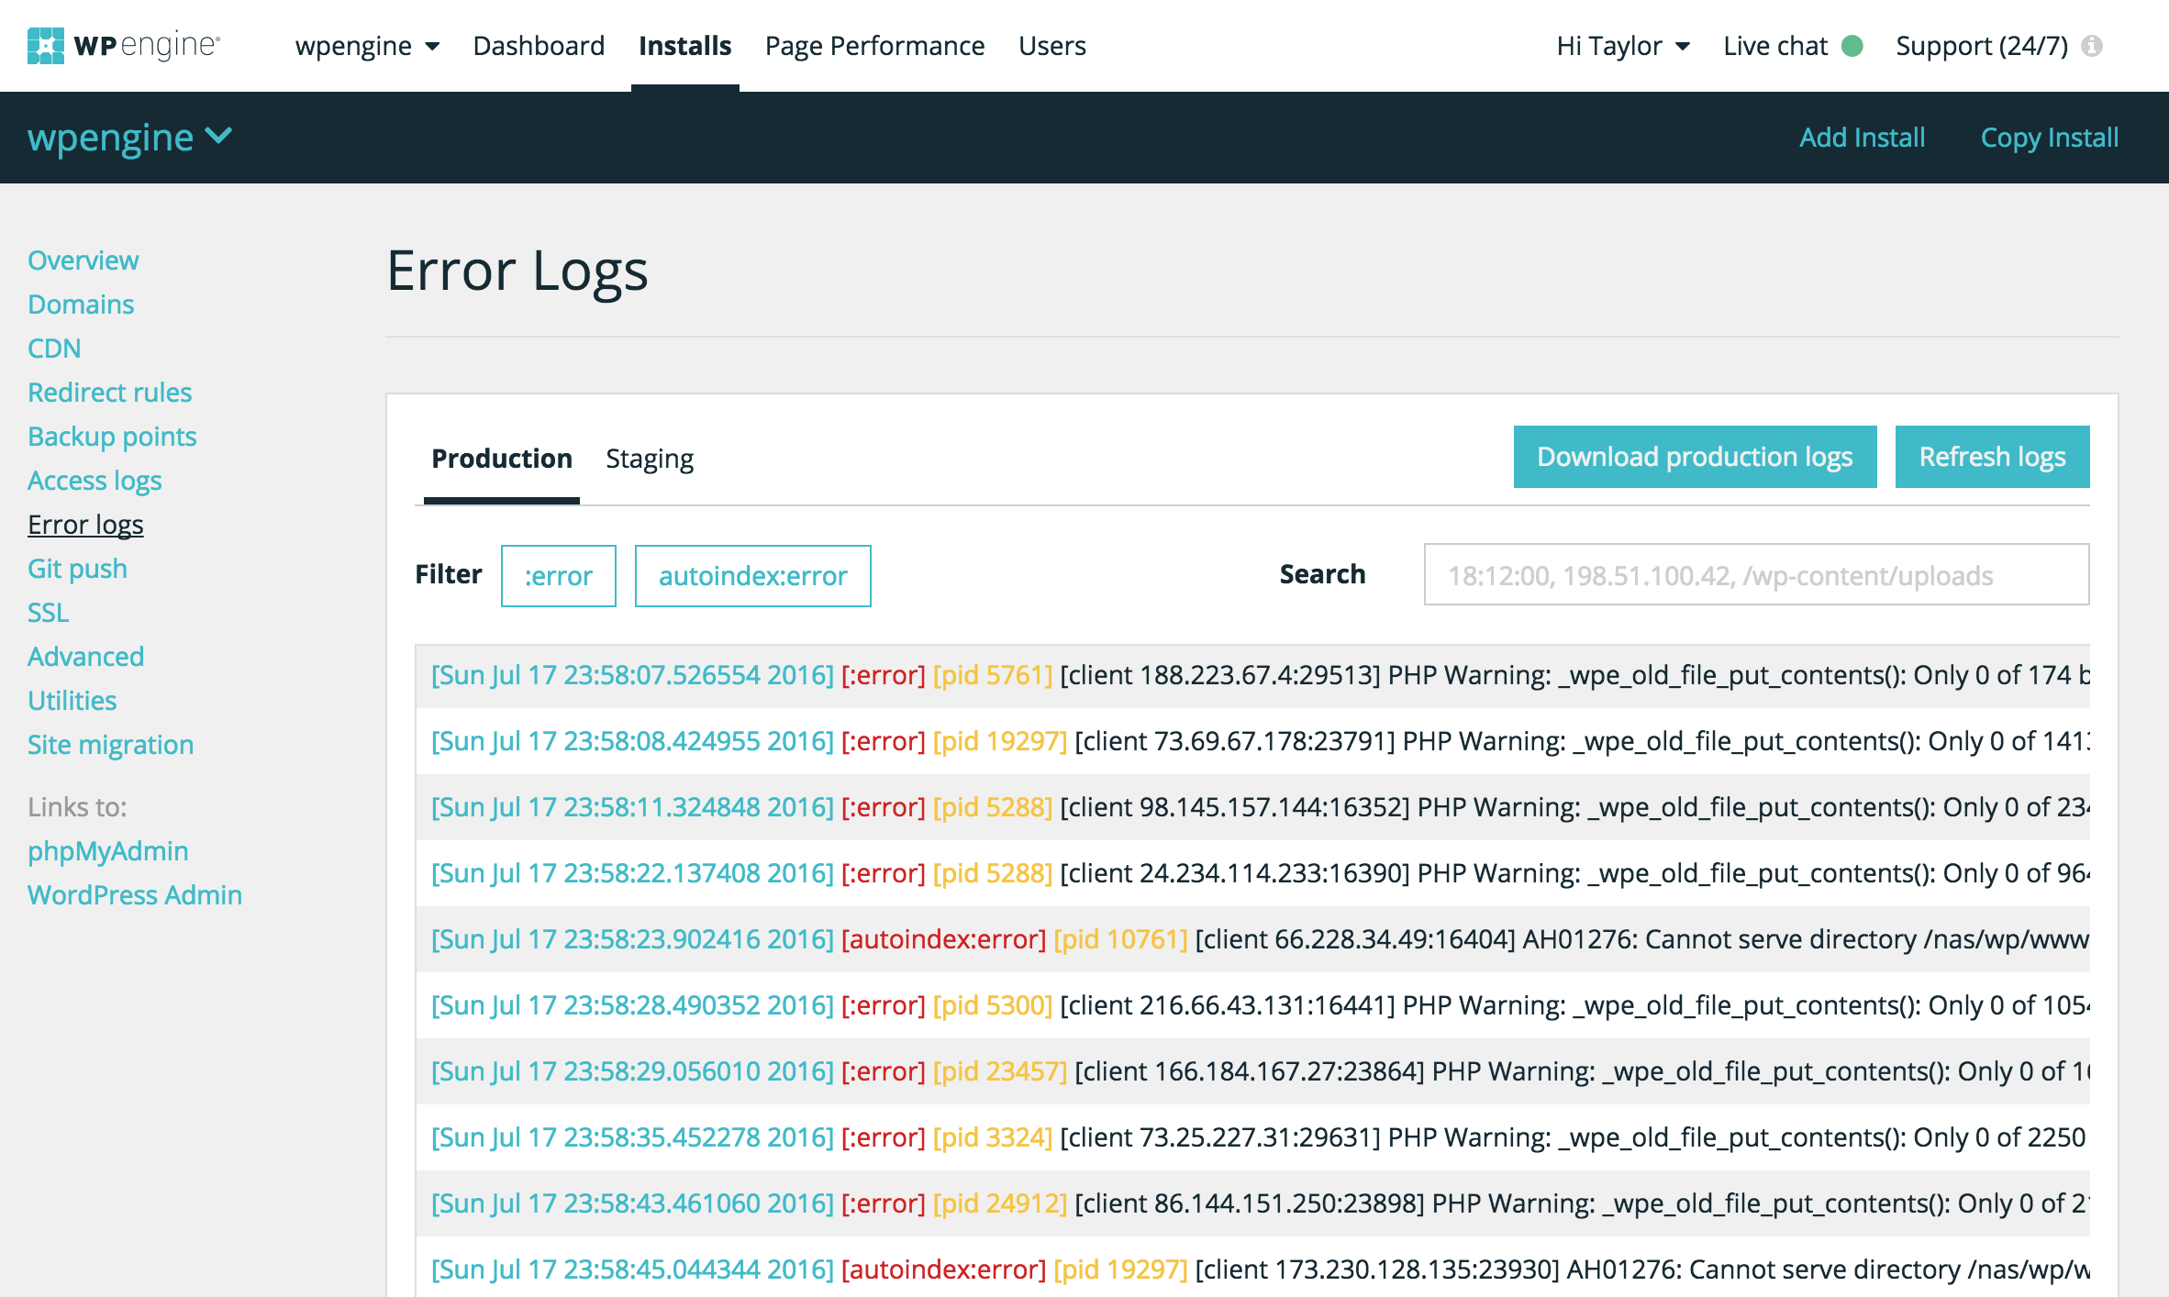Click the Refresh logs button

tap(1992, 457)
